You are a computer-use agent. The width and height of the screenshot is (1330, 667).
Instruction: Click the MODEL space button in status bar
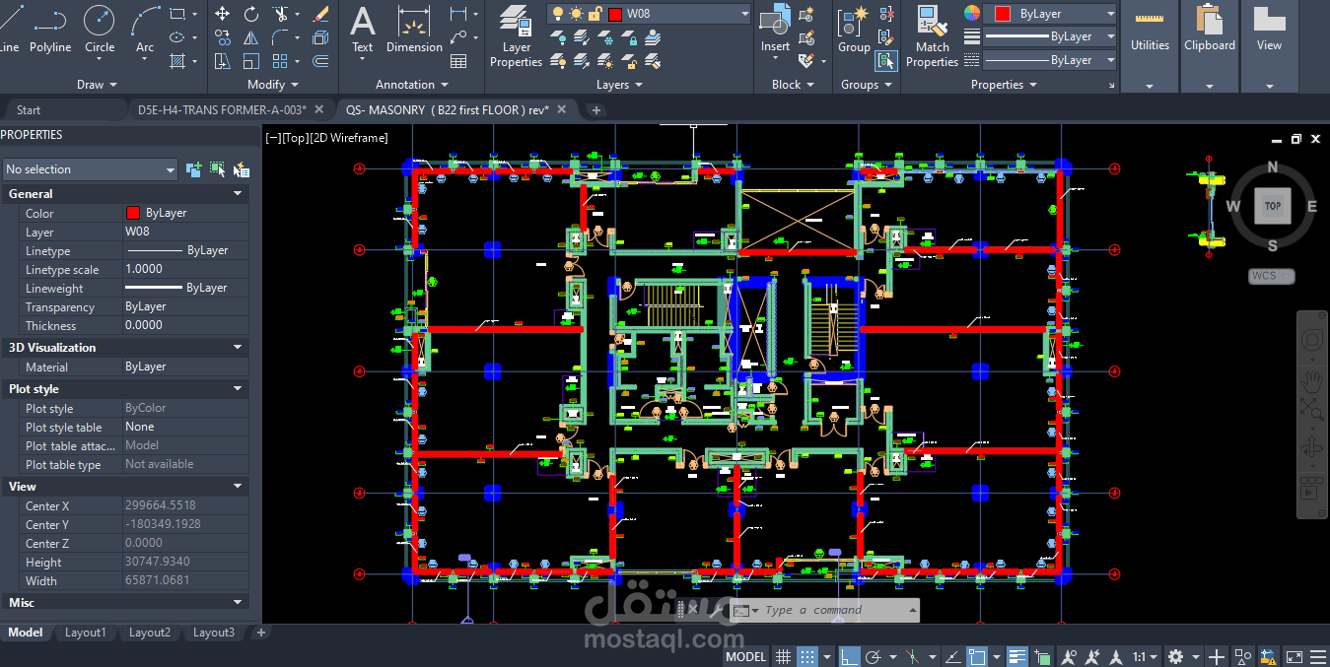[x=746, y=656]
